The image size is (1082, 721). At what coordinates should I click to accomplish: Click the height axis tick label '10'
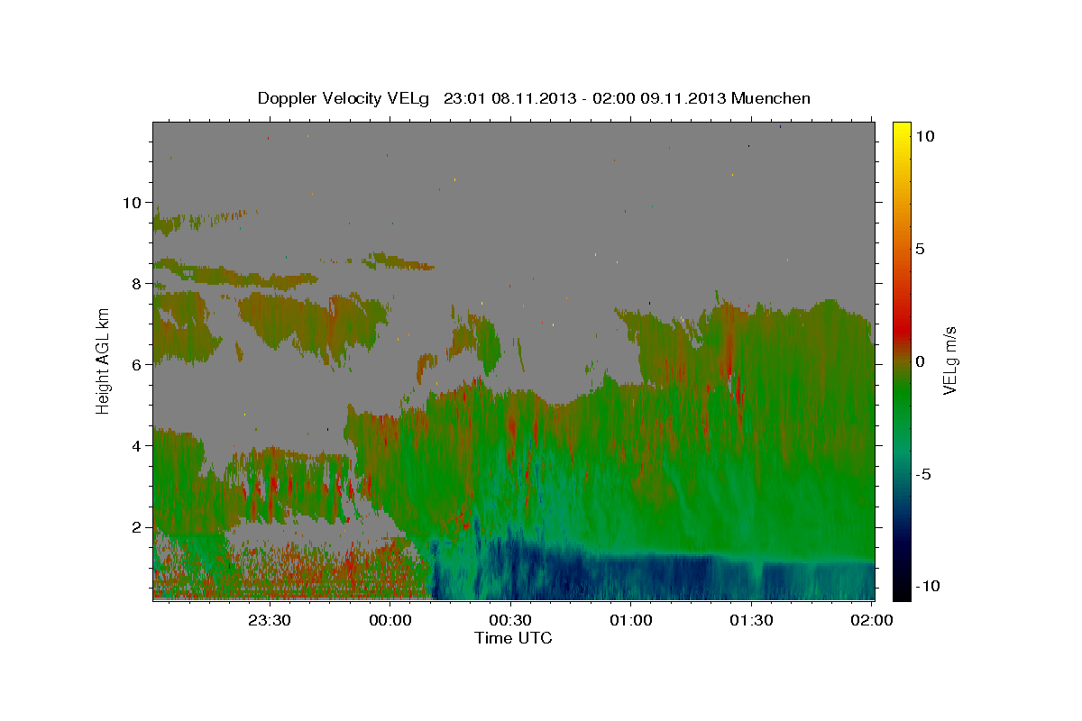click(x=134, y=203)
